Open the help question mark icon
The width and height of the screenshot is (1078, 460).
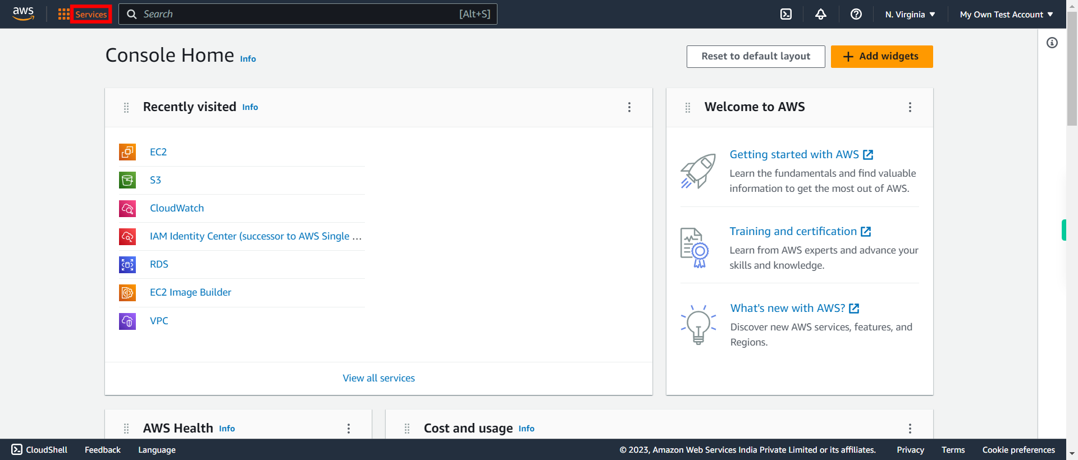coord(856,14)
